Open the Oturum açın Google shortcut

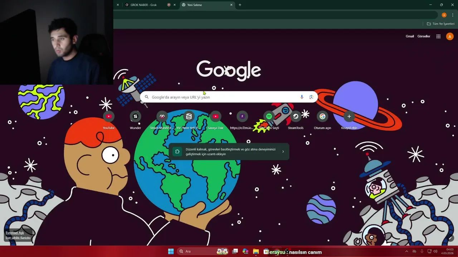click(x=322, y=120)
